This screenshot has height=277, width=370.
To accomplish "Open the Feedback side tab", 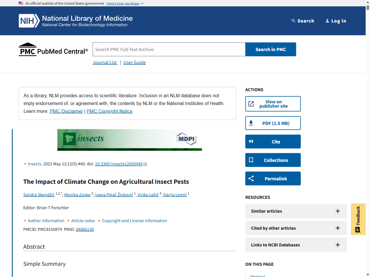I will (358, 219).
